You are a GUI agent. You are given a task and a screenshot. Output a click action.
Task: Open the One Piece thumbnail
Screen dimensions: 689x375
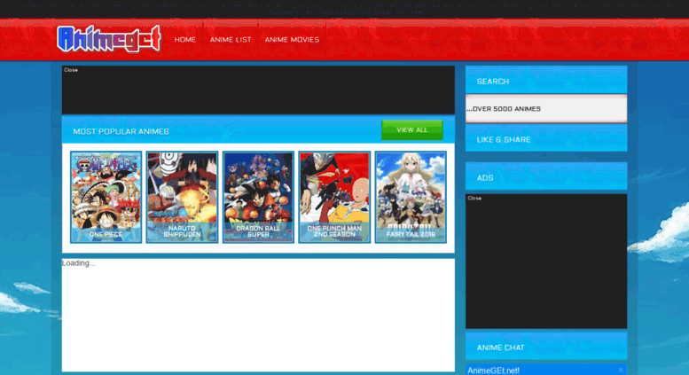tap(106, 197)
